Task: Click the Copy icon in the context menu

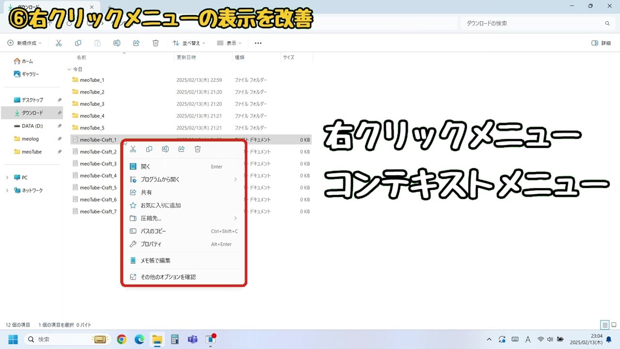Action: (149, 149)
